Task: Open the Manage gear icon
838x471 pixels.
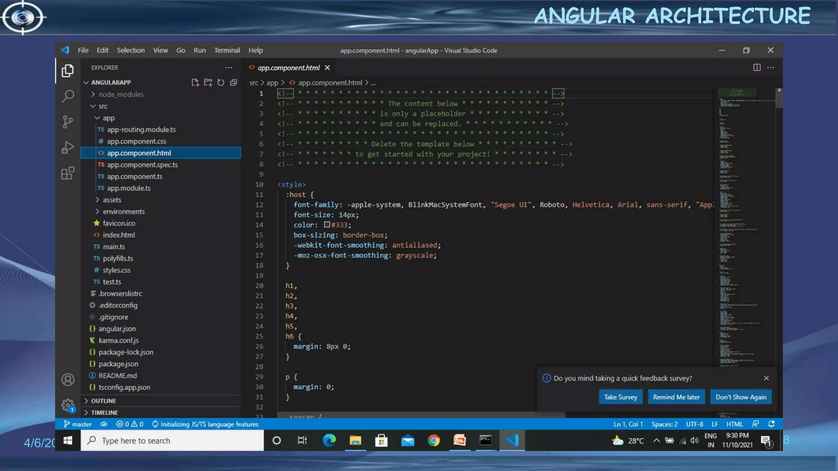Action: 68,405
